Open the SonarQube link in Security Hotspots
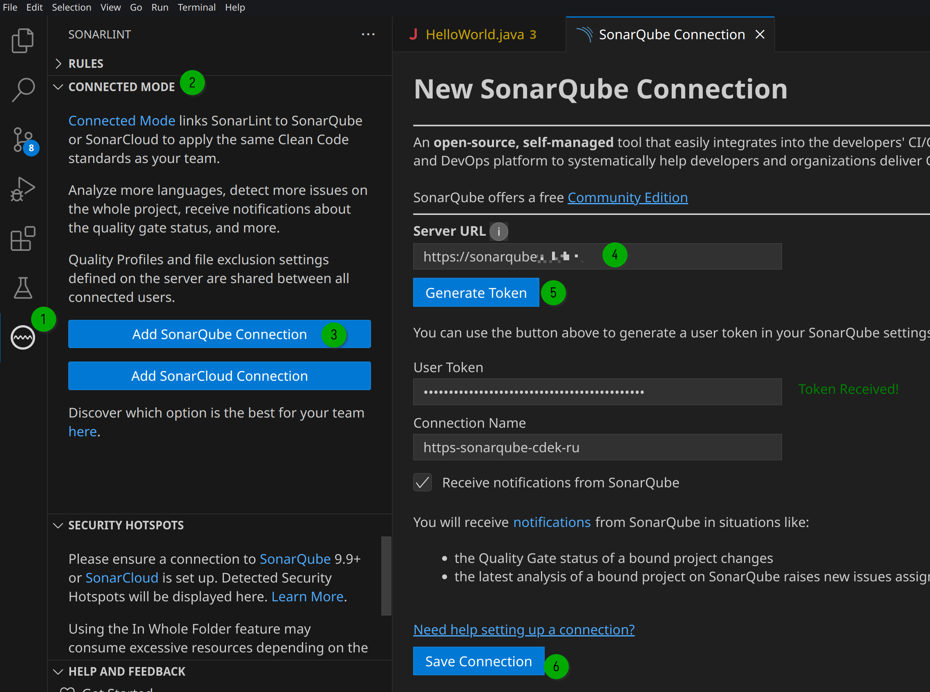 295,559
